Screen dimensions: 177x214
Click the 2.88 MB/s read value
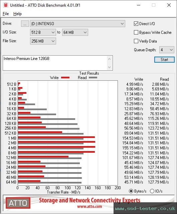click(160, 84)
